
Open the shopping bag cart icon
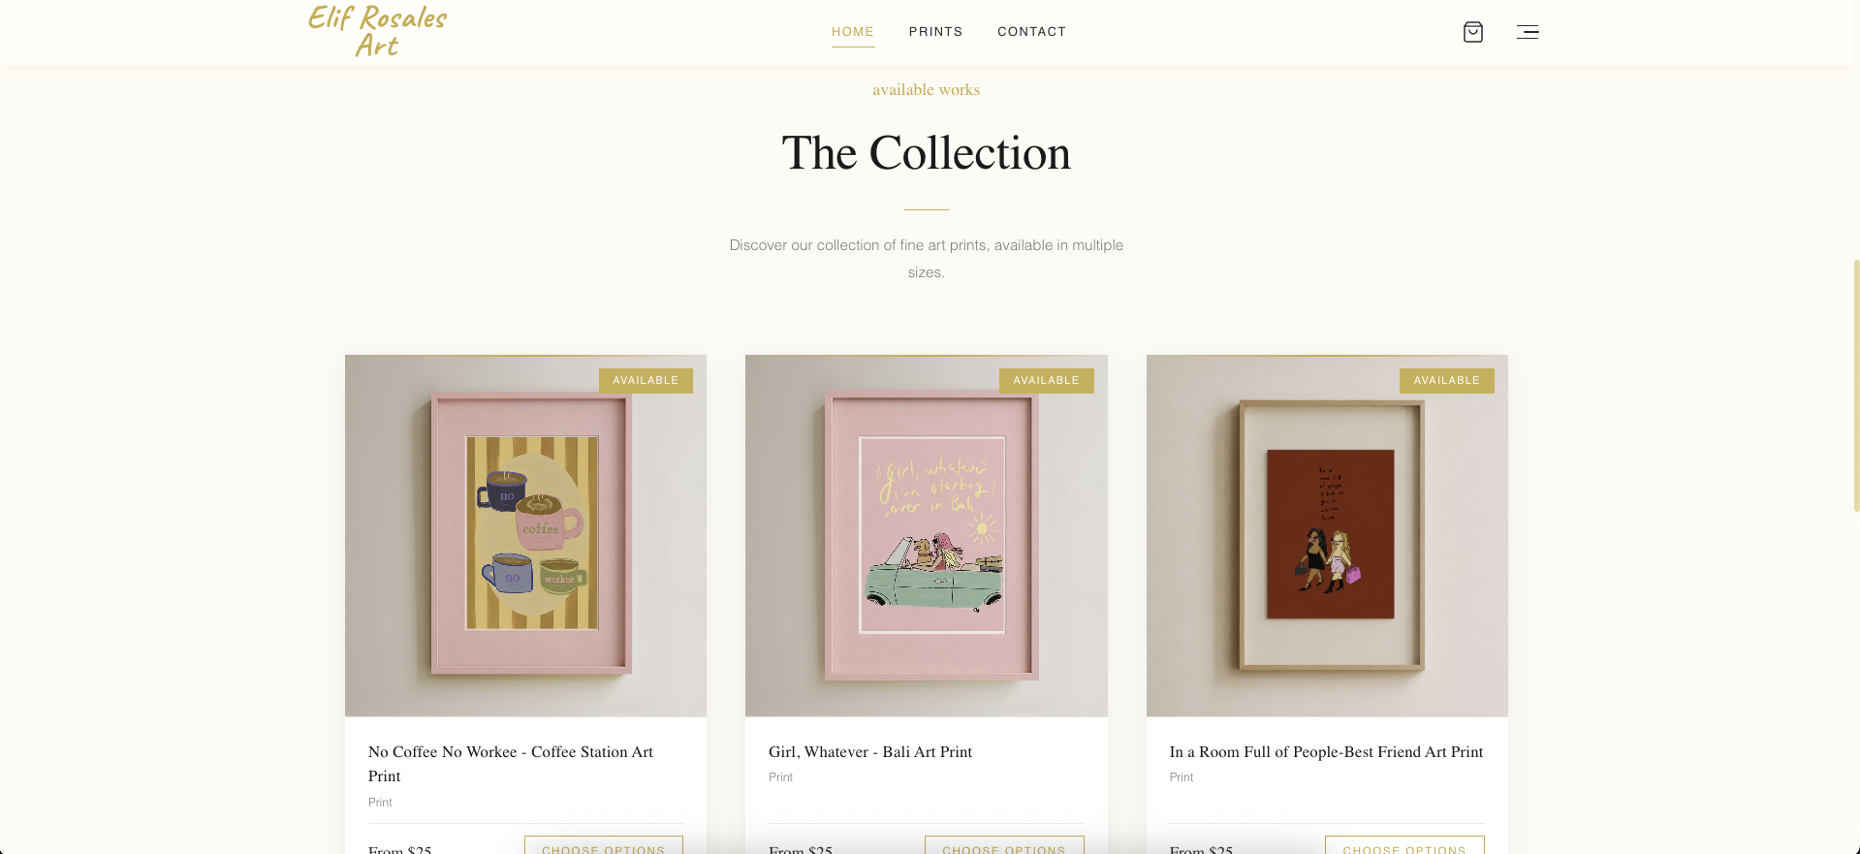pyautogui.click(x=1472, y=32)
